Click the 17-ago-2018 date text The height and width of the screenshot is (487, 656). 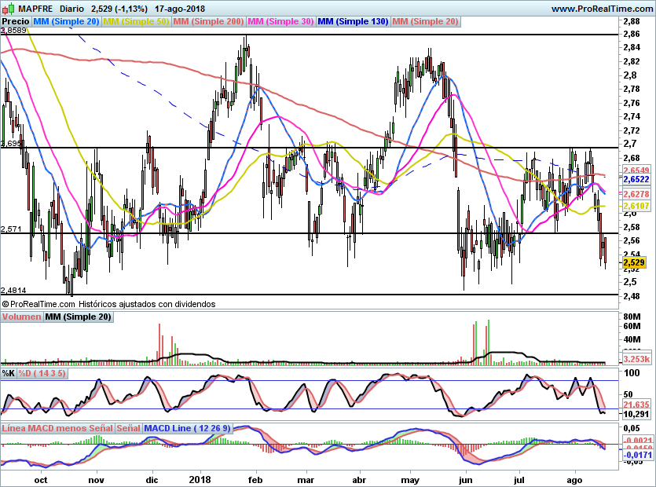point(180,9)
